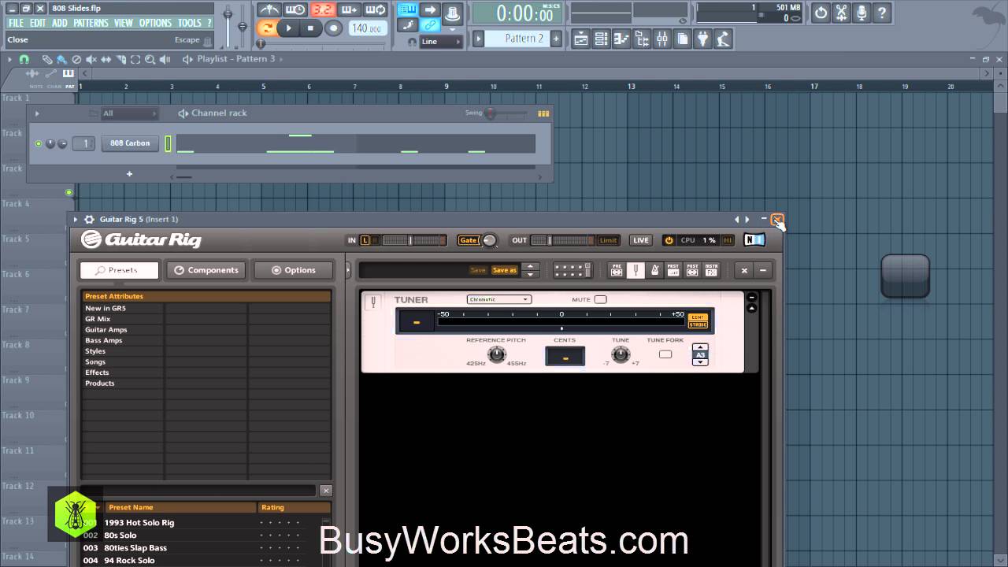Toggle the overdub recording icon
Screen dimensions: 1008x567
[x=350, y=9]
